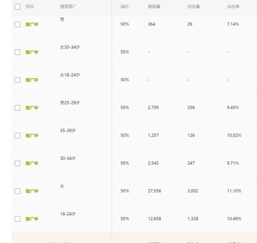Click 推广中 status in the 18-24岁 row
The width and height of the screenshot is (257, 243).
coord(32,219)
